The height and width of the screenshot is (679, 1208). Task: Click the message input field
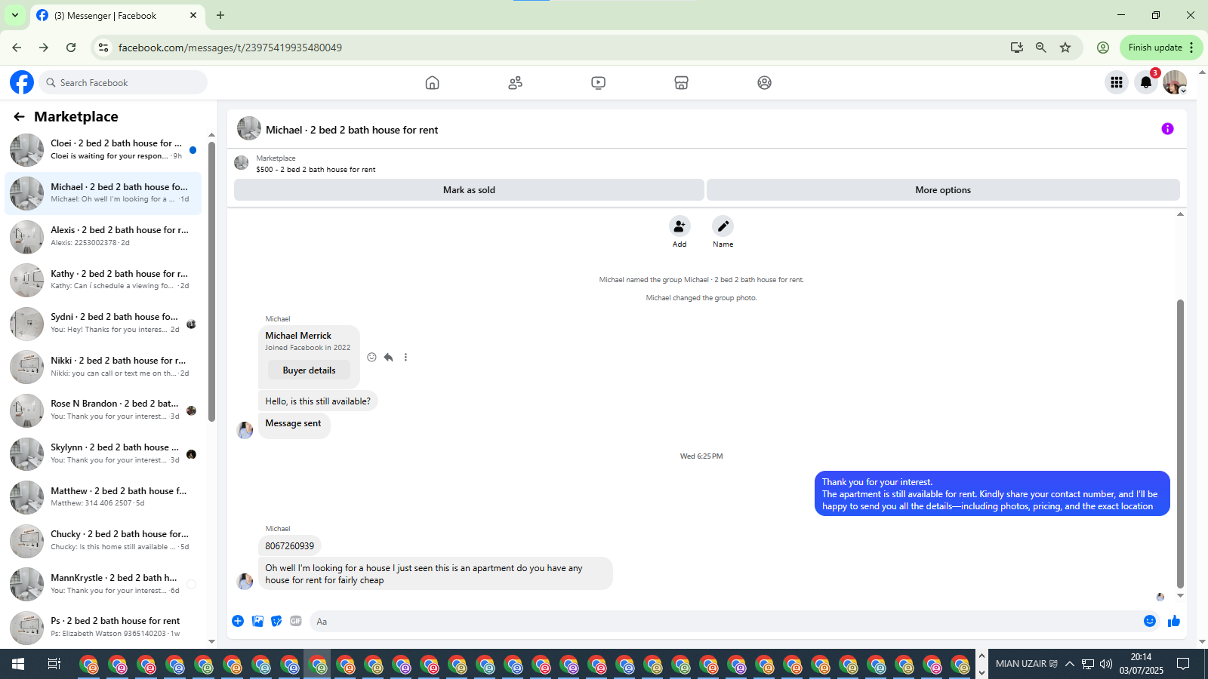[x=725, y=622]
